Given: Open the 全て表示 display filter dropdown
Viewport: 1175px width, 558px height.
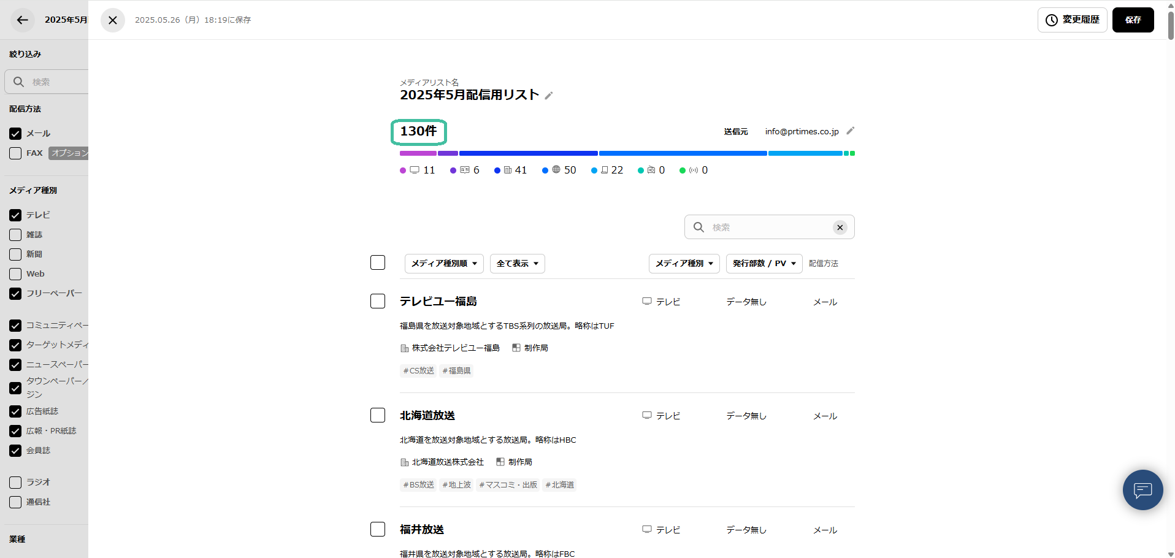Looking at the screenshot, I should point(516,263).
